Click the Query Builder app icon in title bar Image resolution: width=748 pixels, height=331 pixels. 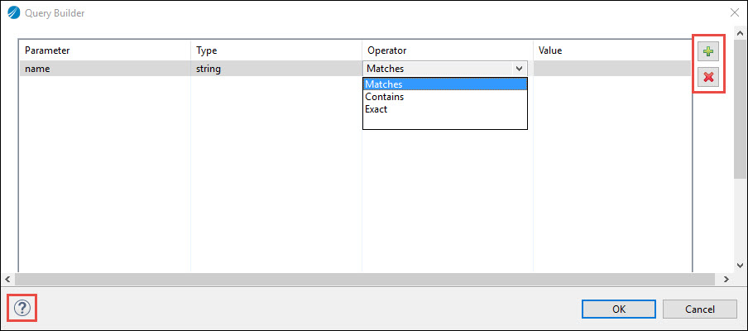click(x=13, y=13)
